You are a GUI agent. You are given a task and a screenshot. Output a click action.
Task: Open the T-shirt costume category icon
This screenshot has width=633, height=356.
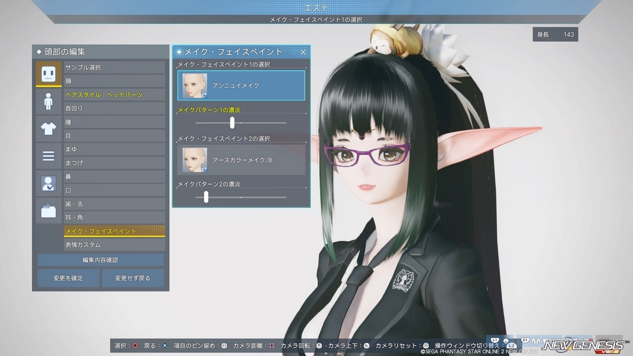pos(49,128)
